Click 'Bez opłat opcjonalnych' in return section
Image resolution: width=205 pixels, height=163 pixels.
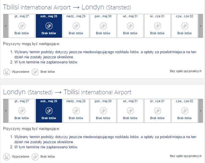pos(185,156)
